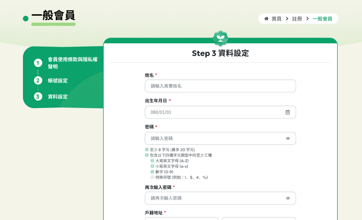Go to 帳號設定 step in the sidebar
The image size is (362, 220).
pyautogui.click(x=58, y=81)
